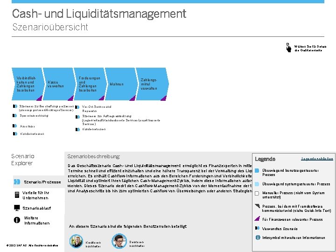The width and height of the screenshot is (336, 252).
Task: Select the Verbindlichkeiten und Zahlungen bearbeiten step
Action: point(28,84)
